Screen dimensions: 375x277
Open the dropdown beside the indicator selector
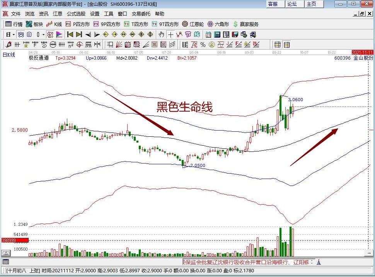tap(43, 34)
